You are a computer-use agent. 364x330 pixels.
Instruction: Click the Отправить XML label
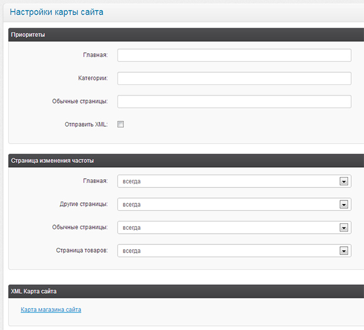86,124
